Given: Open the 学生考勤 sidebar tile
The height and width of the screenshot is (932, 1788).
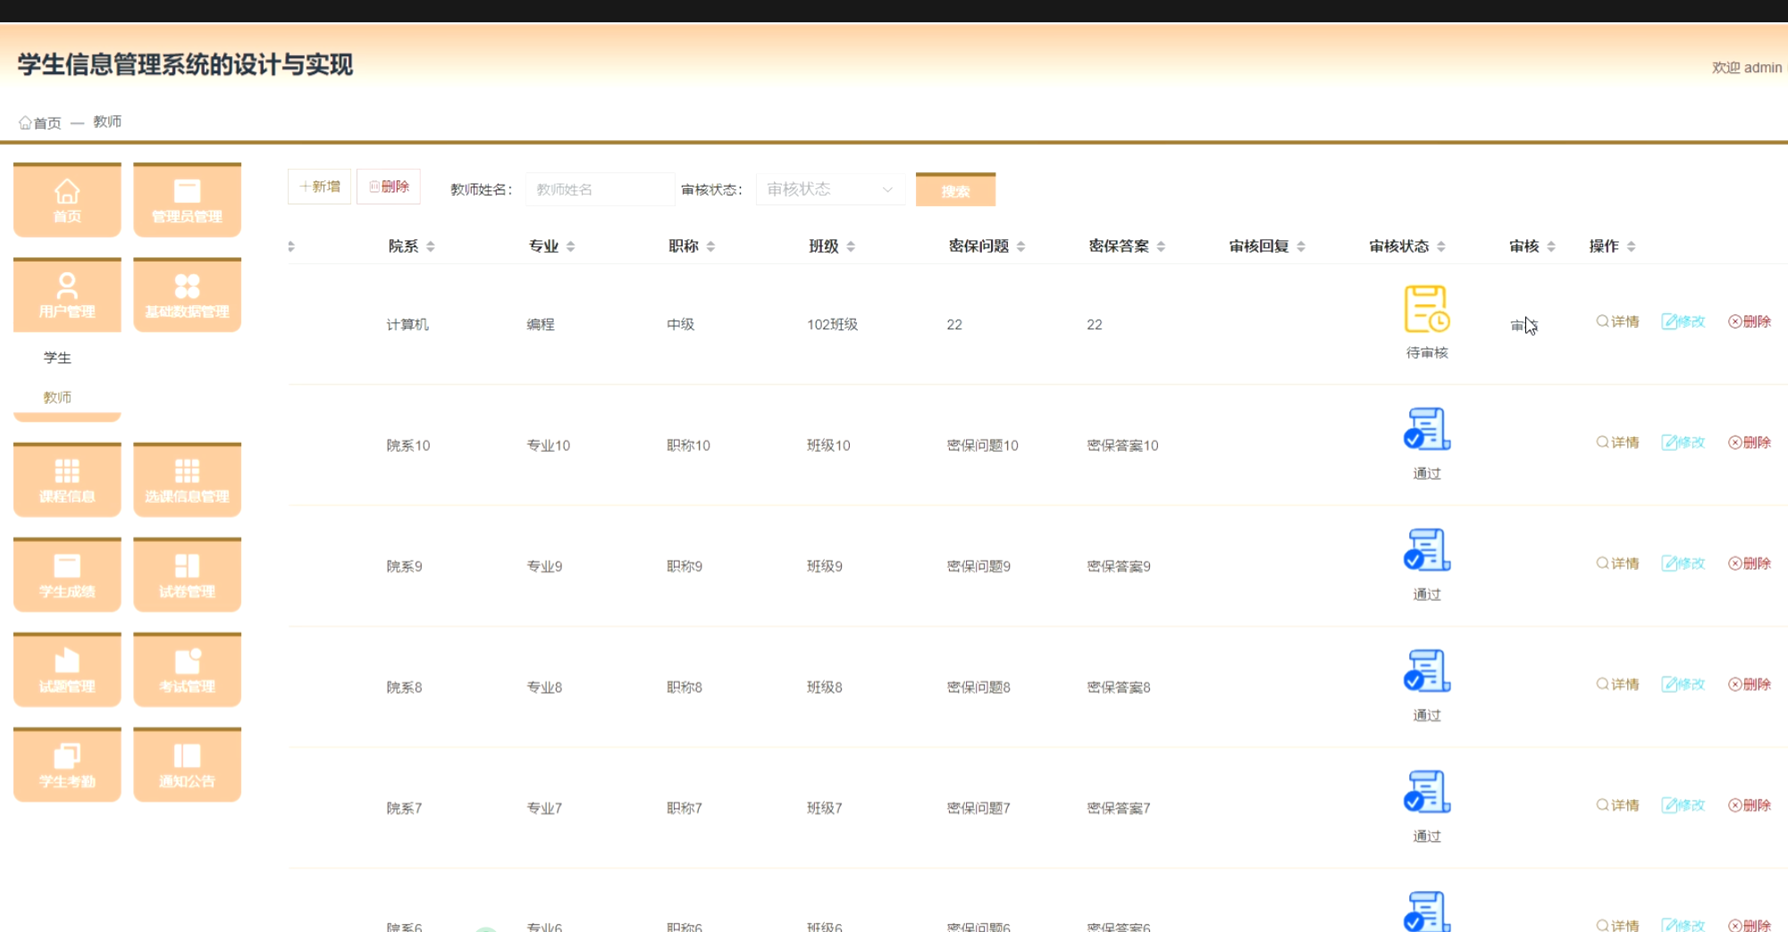Looking at the screenshot, I should (67, 766).
